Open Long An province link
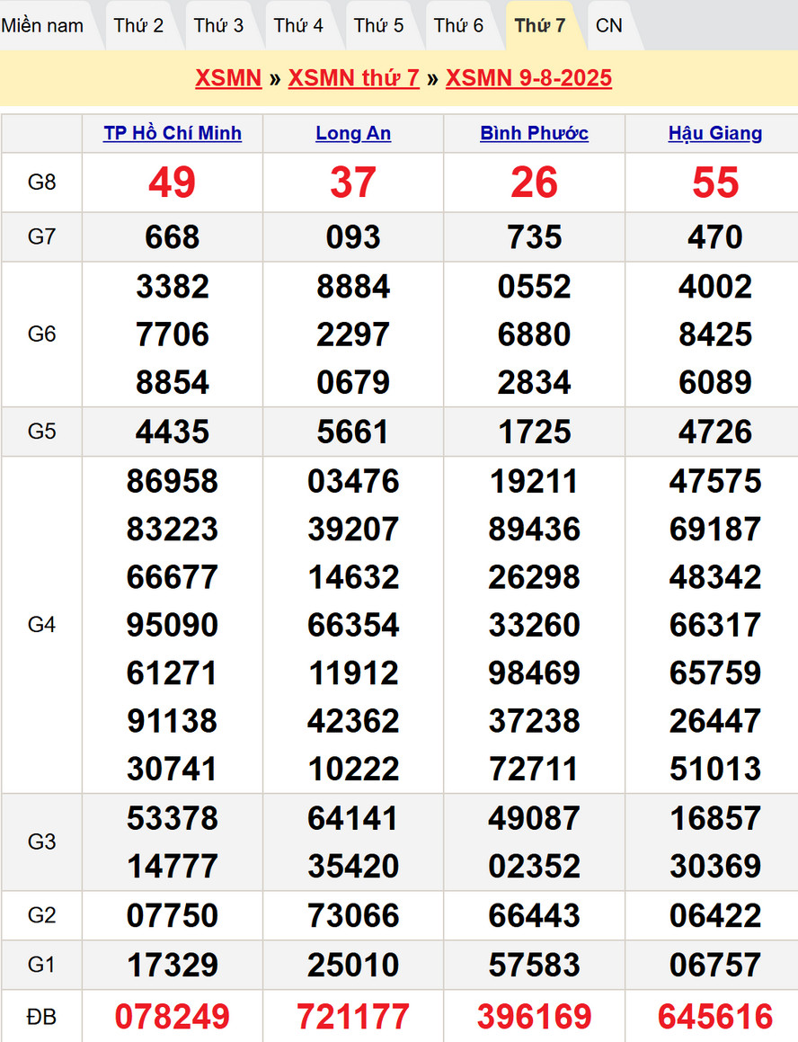 pyautogui.click(x=353, y=133)
